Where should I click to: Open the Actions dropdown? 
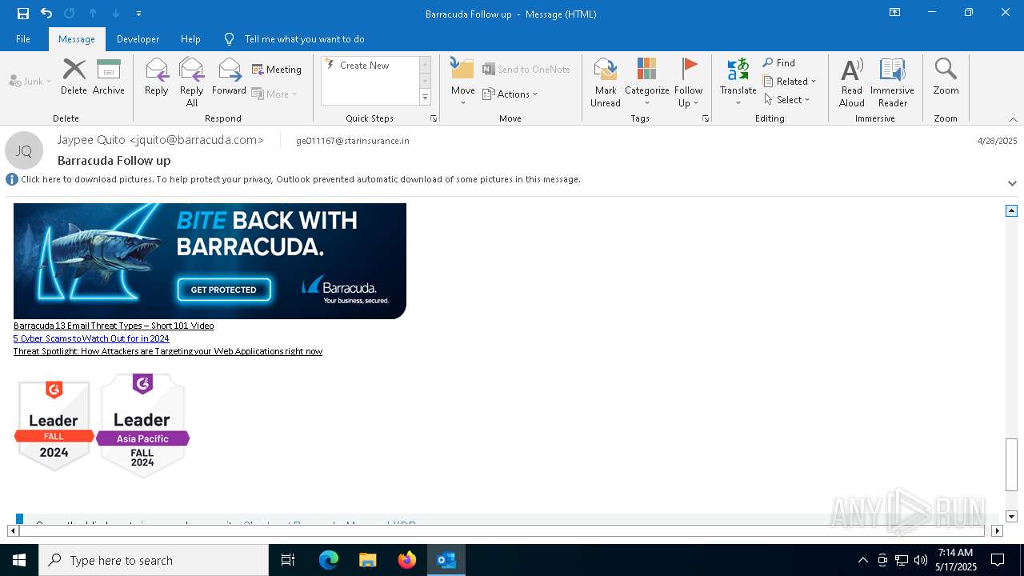pyautogui.click(x=510, y=94)
